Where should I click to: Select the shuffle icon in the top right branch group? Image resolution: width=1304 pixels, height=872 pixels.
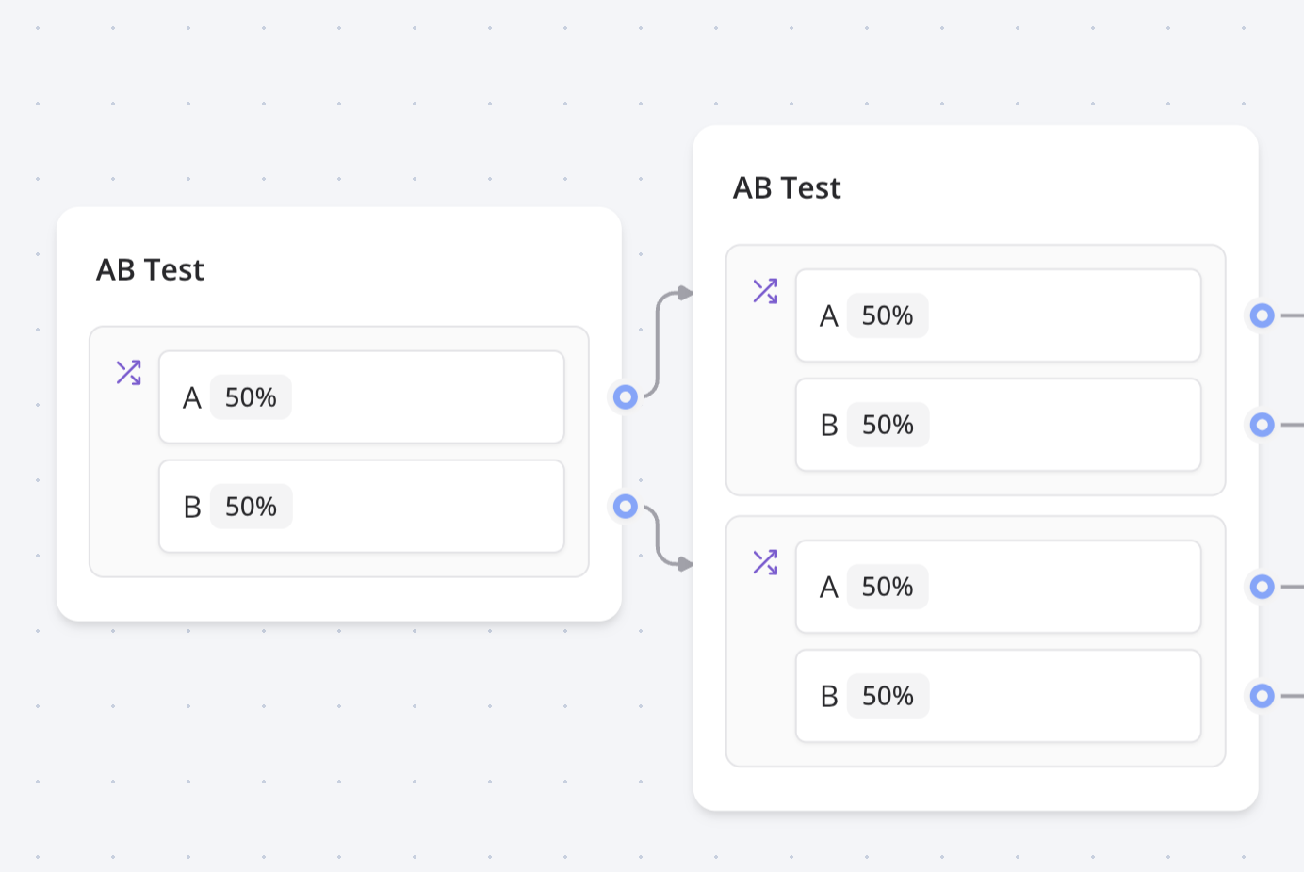click(765, 291)
